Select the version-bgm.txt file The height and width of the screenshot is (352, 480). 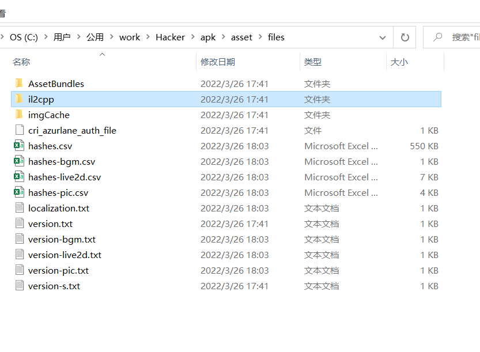62,239
